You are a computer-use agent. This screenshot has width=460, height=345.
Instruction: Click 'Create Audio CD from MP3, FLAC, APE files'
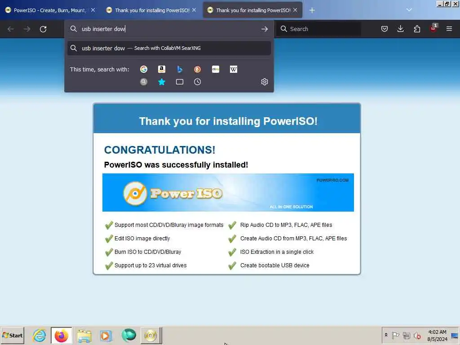294,239
